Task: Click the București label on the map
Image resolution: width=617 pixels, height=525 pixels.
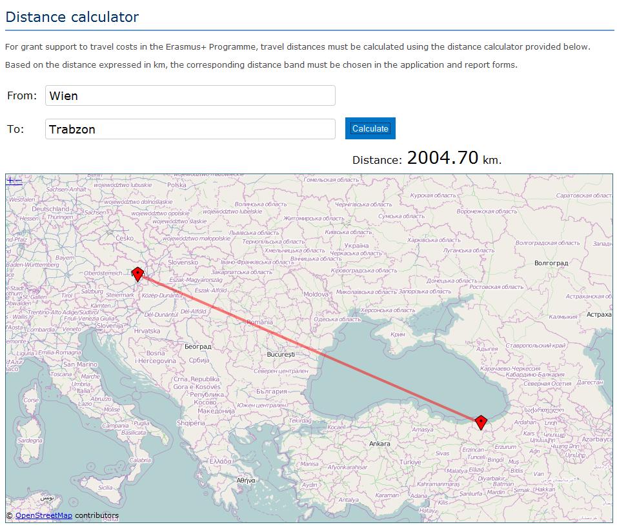Action: (x=281, y=354)
